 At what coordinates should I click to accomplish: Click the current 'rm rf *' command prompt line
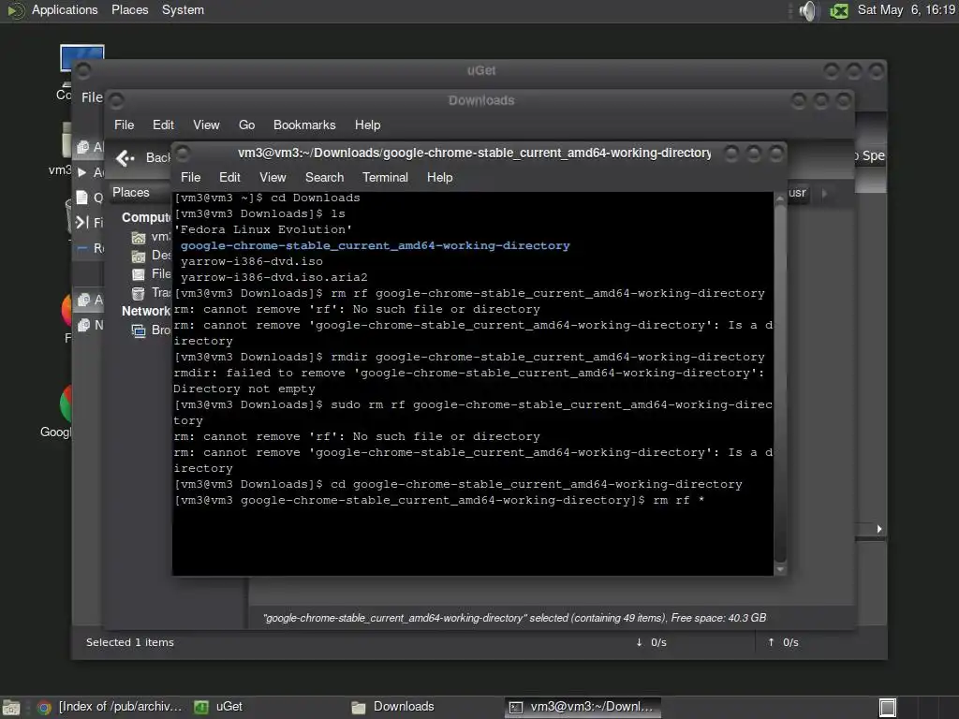click(439, 500)
